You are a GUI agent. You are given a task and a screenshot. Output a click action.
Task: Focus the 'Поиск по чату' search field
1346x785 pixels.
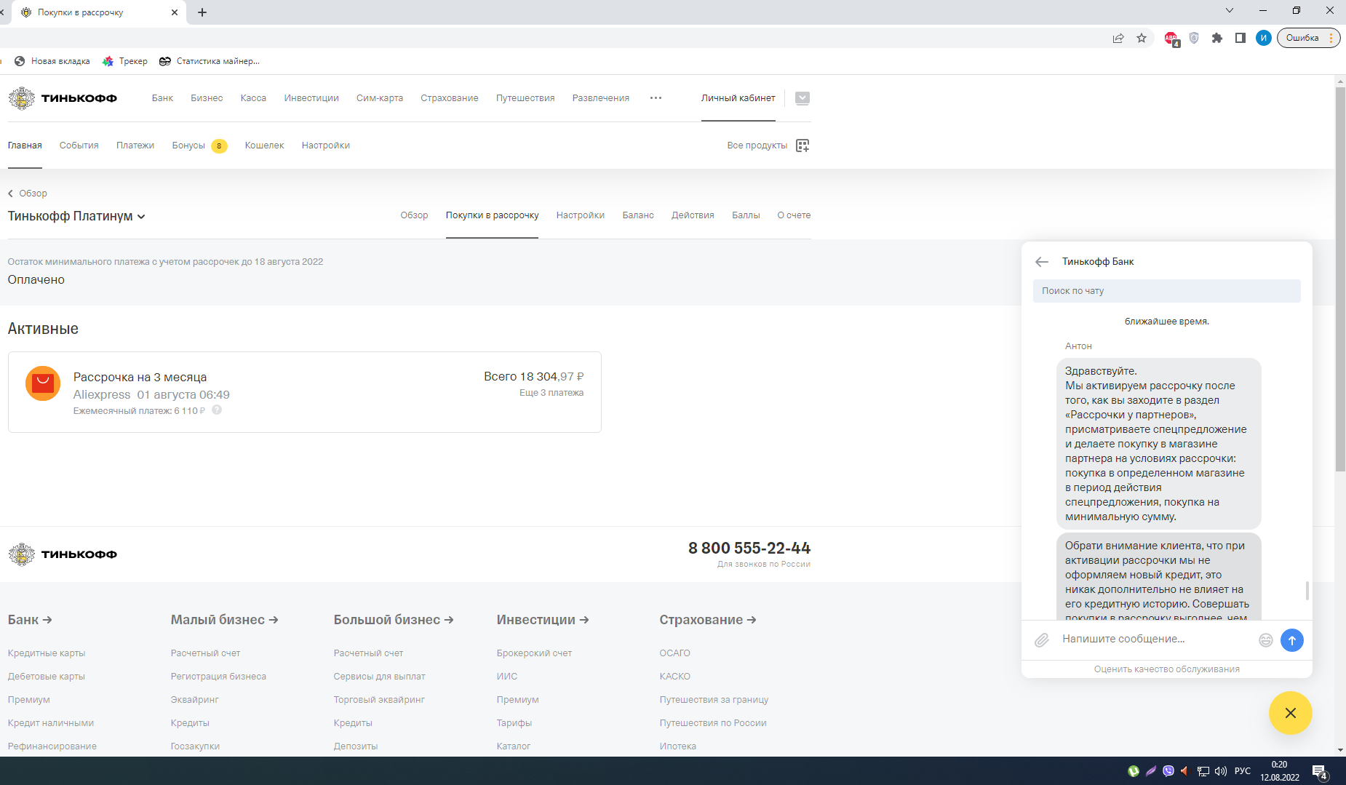coord(1166,291)
